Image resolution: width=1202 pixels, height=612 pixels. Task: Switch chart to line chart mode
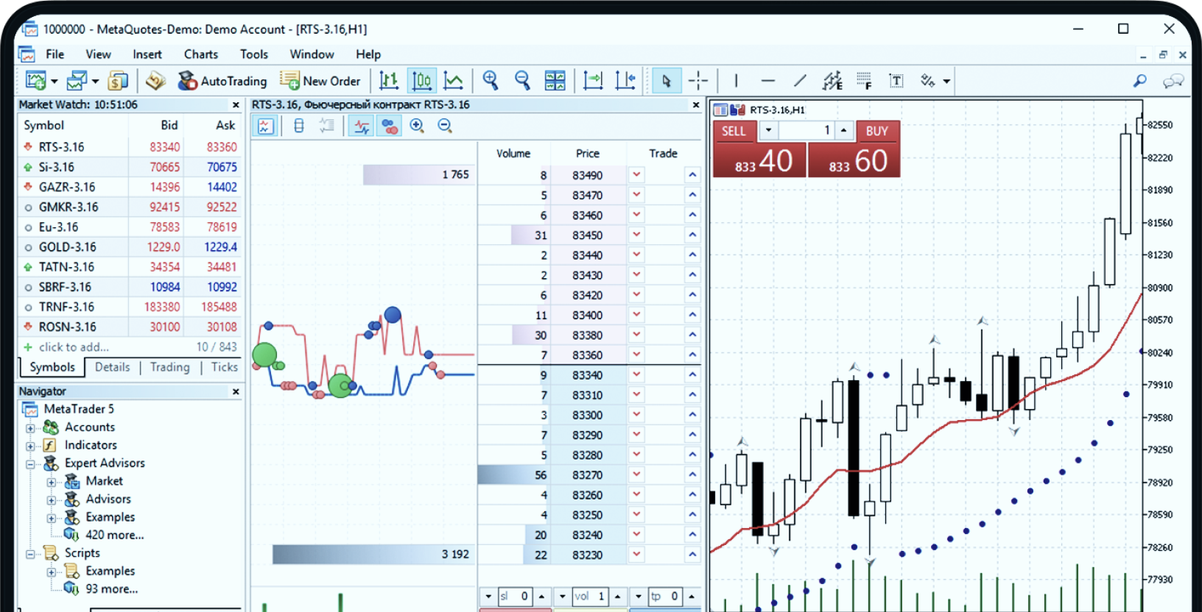point(454,81)
